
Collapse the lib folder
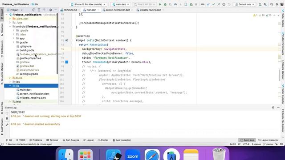10,86
